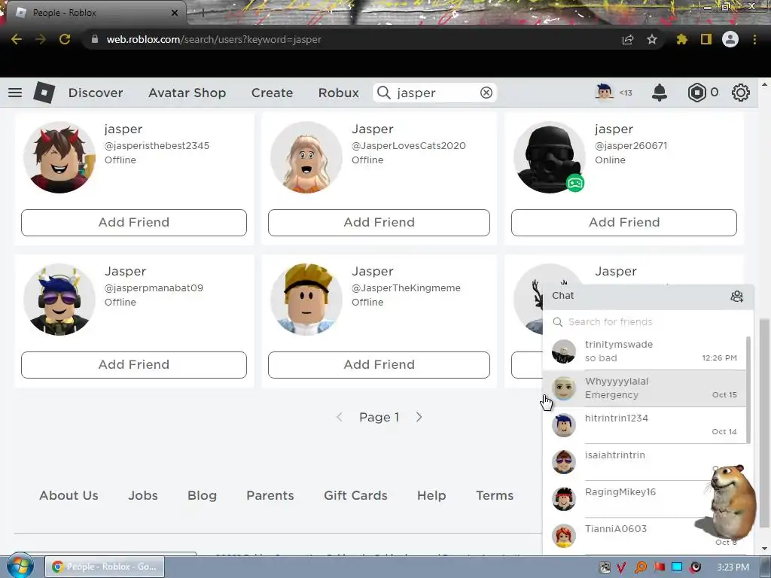771x578 pixels.
Task: Open Blog footer link
Action: 202,495
